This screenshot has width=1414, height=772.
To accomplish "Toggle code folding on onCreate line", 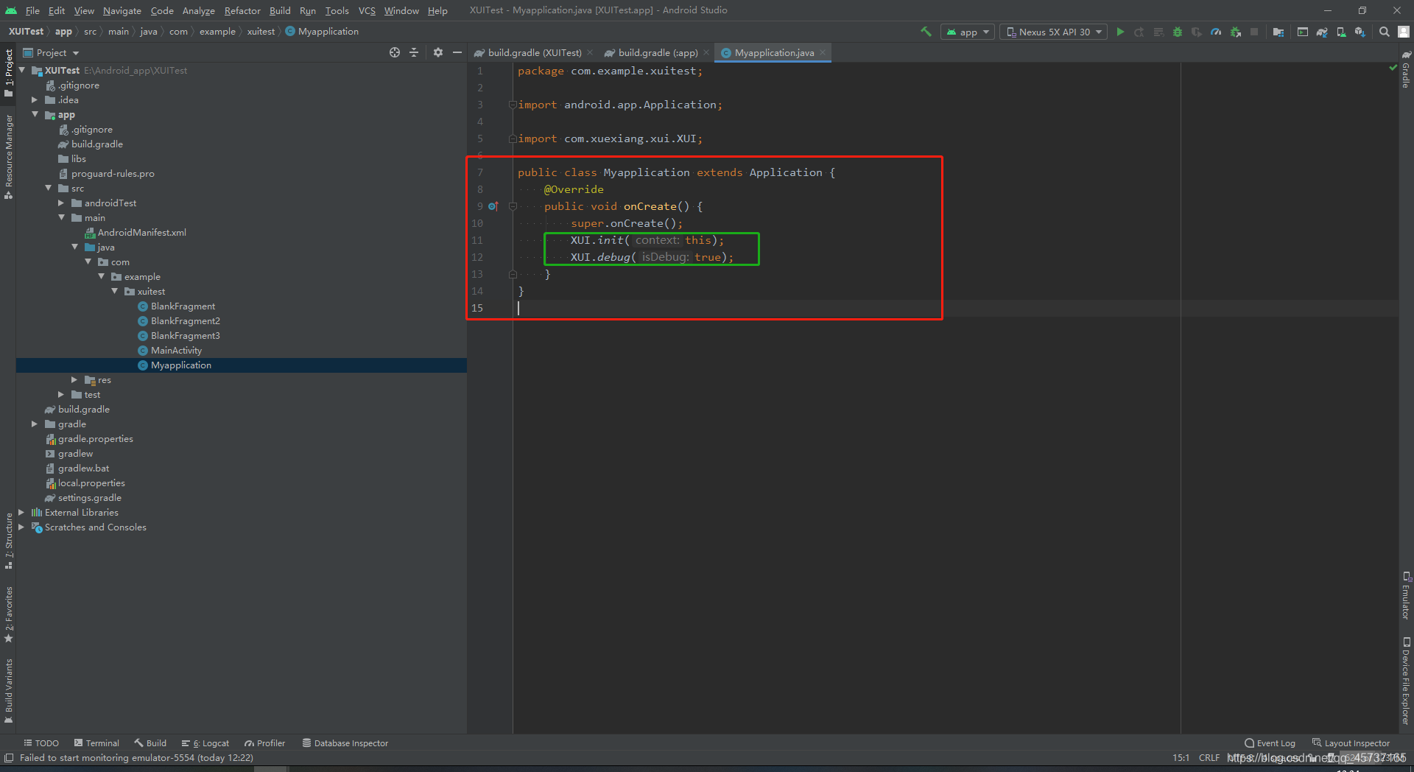I will click(513, 206).
